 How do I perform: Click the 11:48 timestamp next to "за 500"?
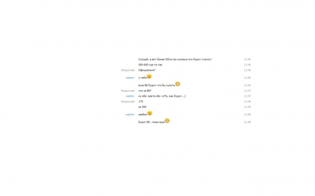247,107
